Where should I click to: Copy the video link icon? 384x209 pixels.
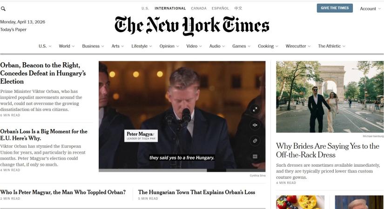[255, 141]
